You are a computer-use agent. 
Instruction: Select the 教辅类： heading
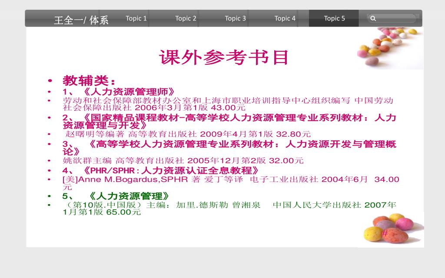[89, 81]
